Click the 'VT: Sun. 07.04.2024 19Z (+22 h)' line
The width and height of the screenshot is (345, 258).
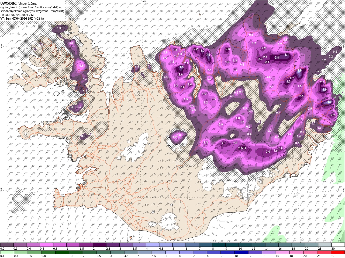22,19
